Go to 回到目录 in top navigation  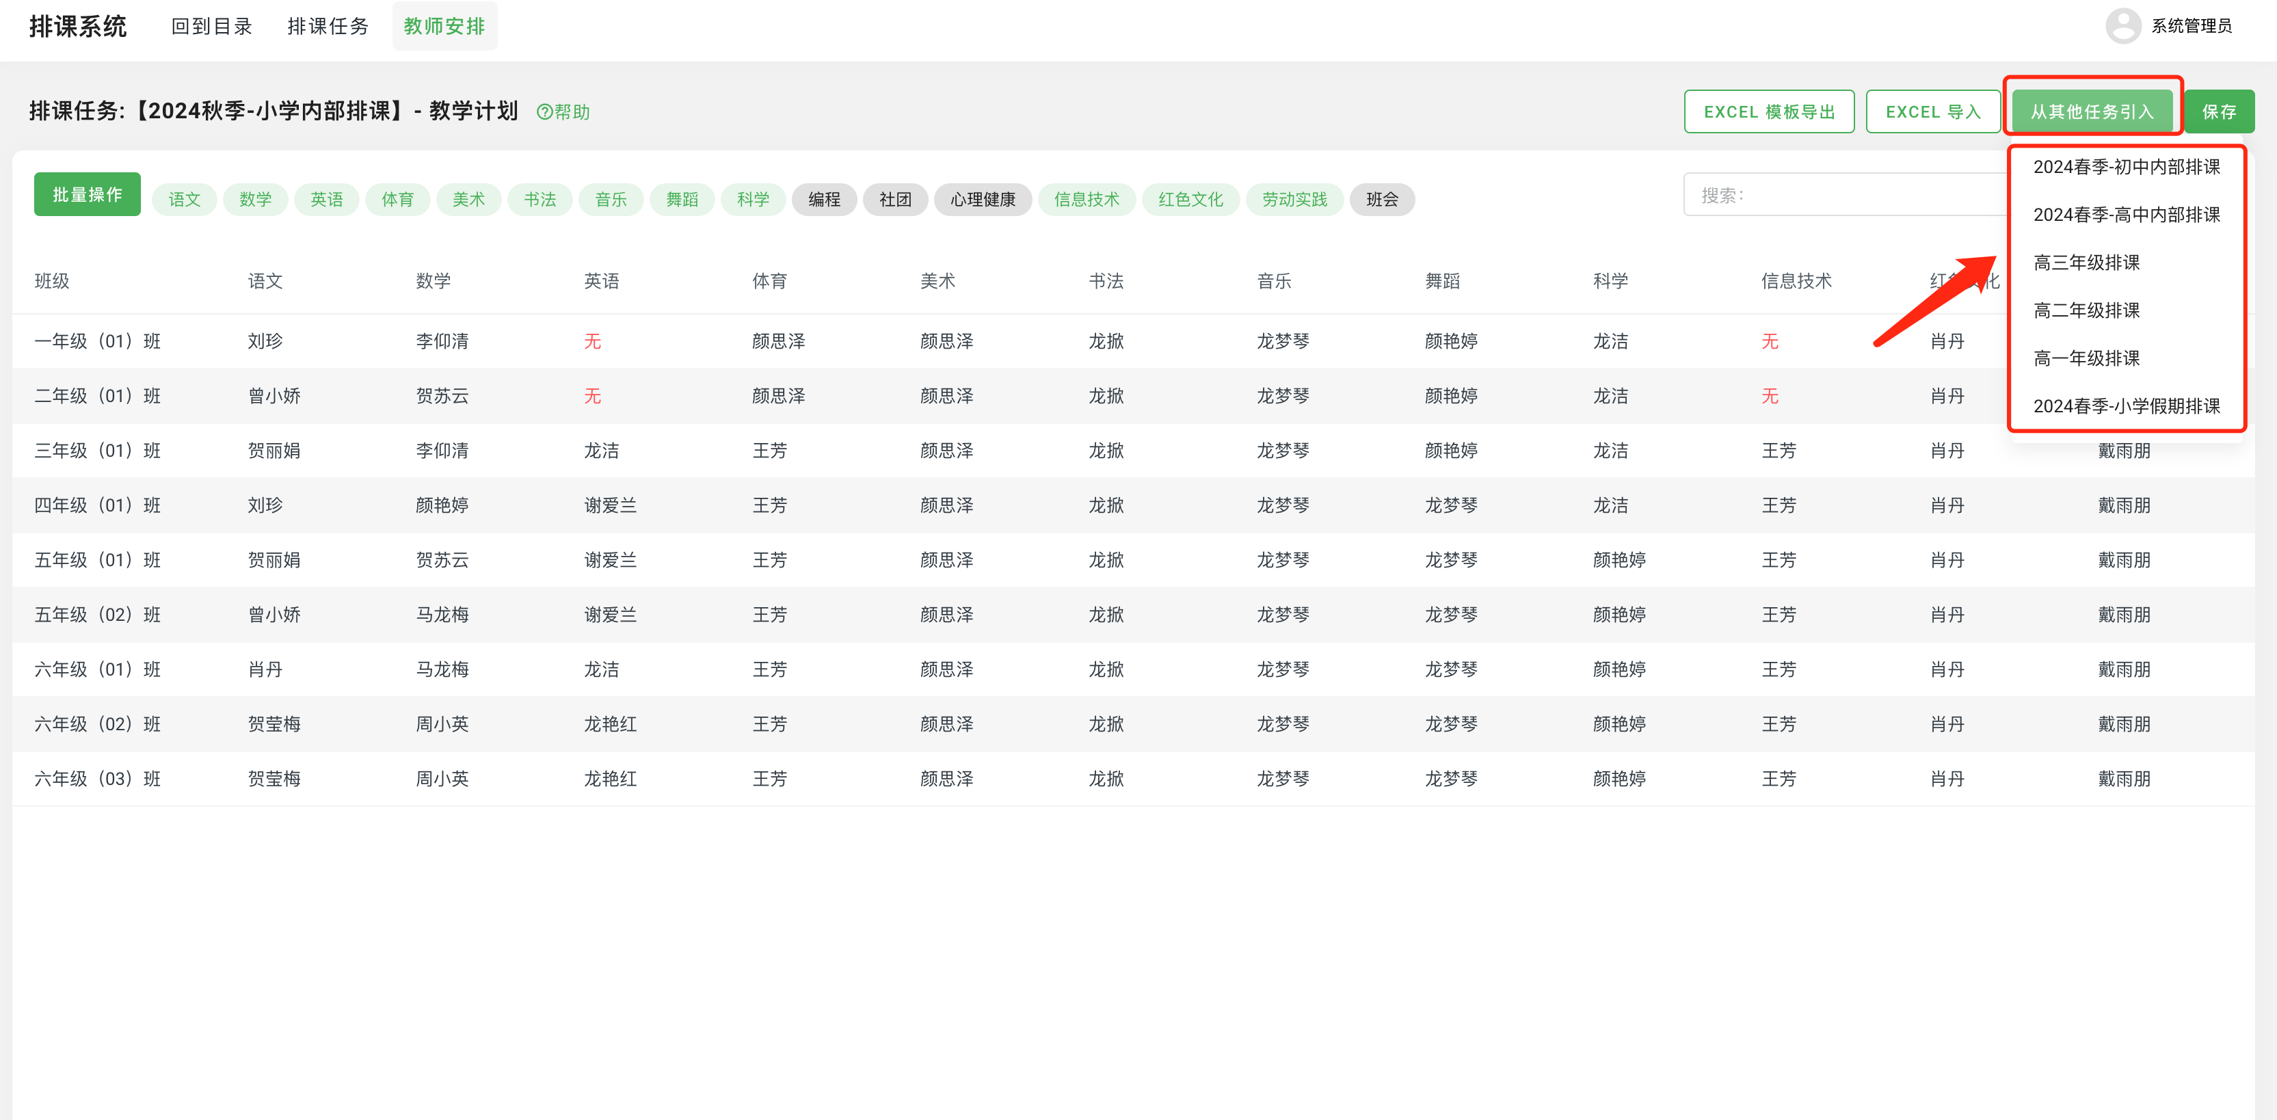(212, 27)
